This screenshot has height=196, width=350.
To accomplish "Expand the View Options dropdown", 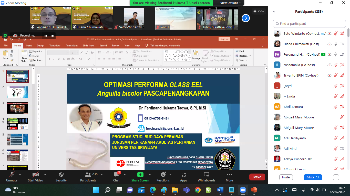I will tap(231, 3).
